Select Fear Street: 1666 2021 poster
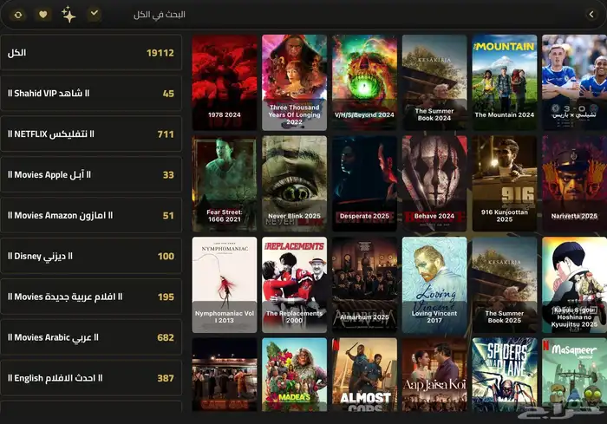 [224, 182]
